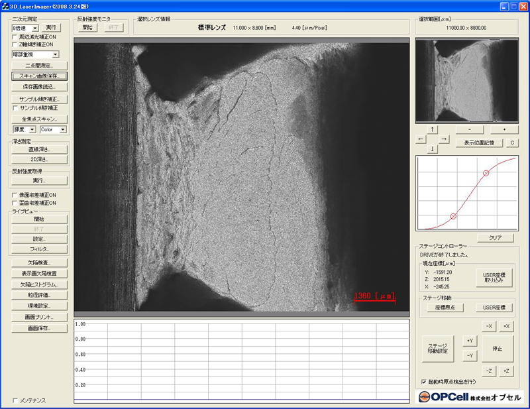Click the left arrow pan button
This screenshot has height=409, width=530.
421,139
